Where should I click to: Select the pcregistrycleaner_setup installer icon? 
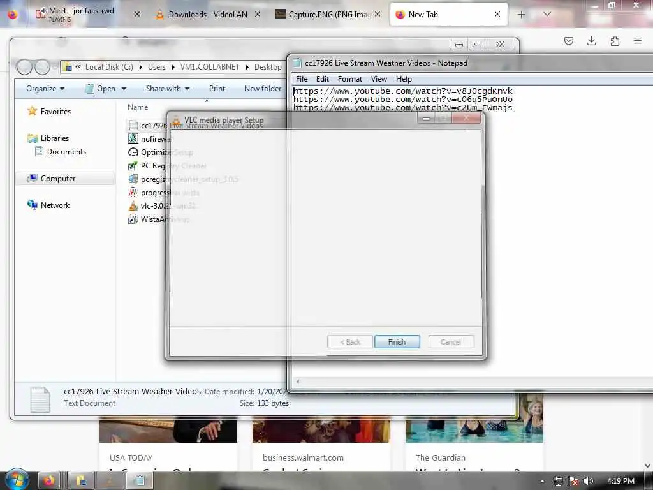[x=133, y=179]
